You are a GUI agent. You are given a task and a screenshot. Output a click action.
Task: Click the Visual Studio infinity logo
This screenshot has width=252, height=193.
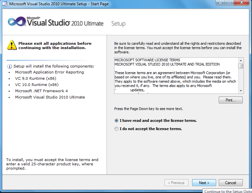point(16,21)
